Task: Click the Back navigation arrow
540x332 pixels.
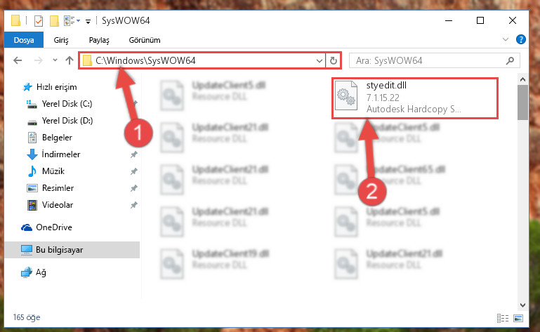Action: pyautogui.click(x=18, y=60)
